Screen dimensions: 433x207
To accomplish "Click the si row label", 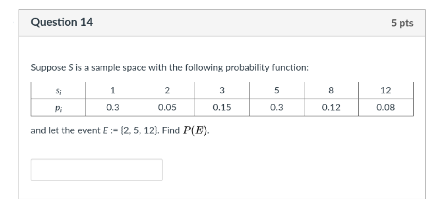I will [58, 91].
